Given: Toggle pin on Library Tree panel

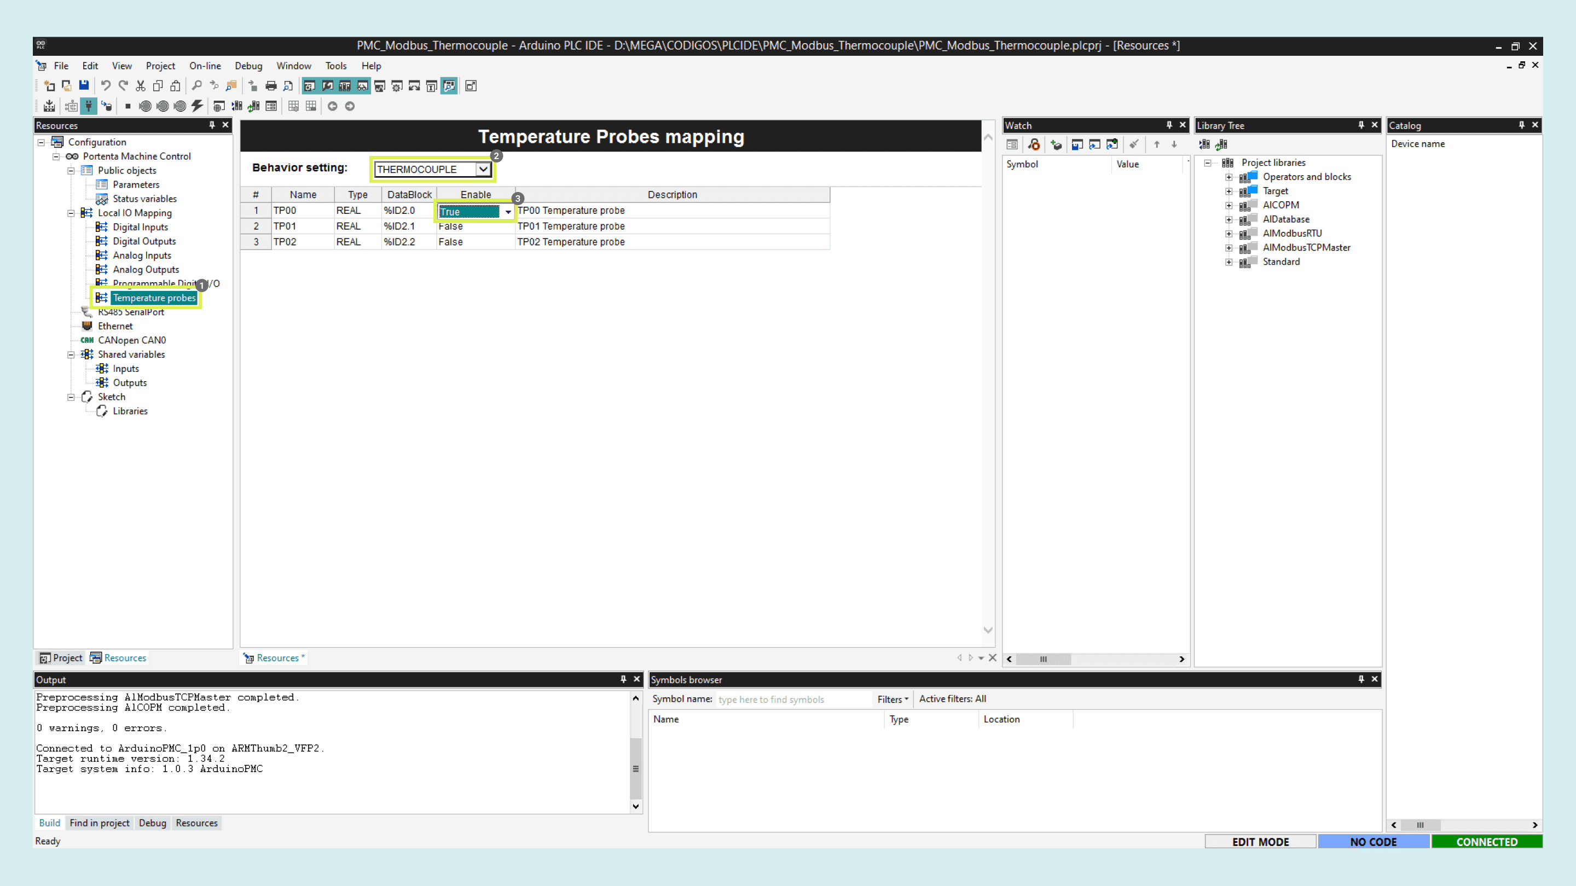Looking at the screenshot, I should click(x=1360, y=125).
